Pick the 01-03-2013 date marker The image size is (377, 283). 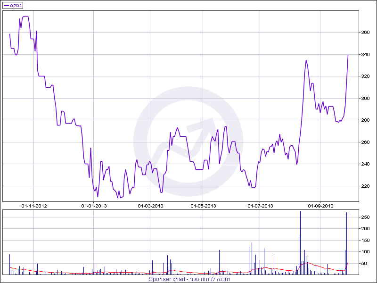(150, 206)
